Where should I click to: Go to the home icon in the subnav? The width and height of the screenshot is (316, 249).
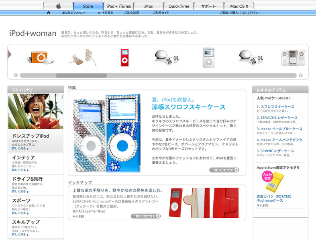(x=48, y=13)
